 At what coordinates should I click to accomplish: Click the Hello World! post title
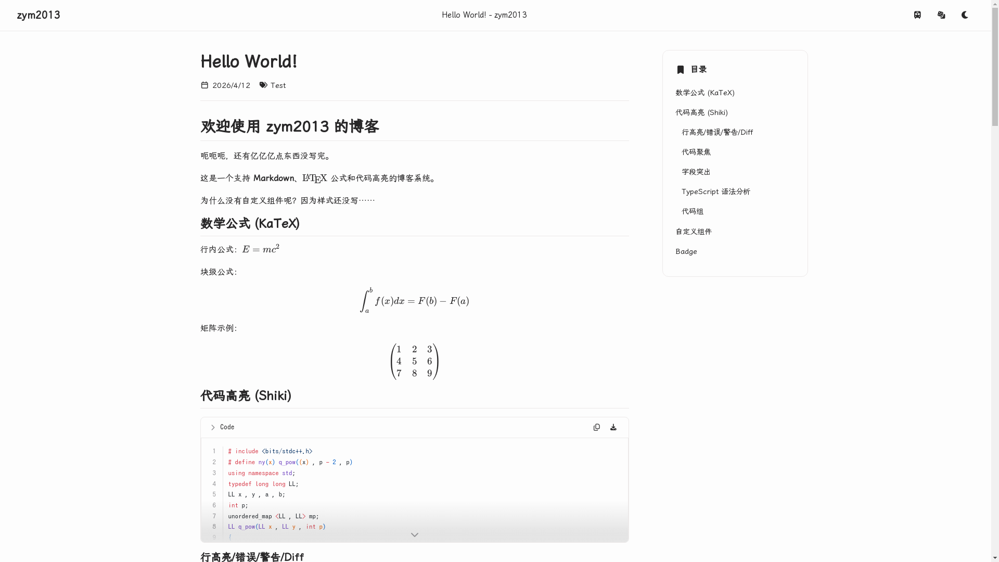(x=249, y=61)
